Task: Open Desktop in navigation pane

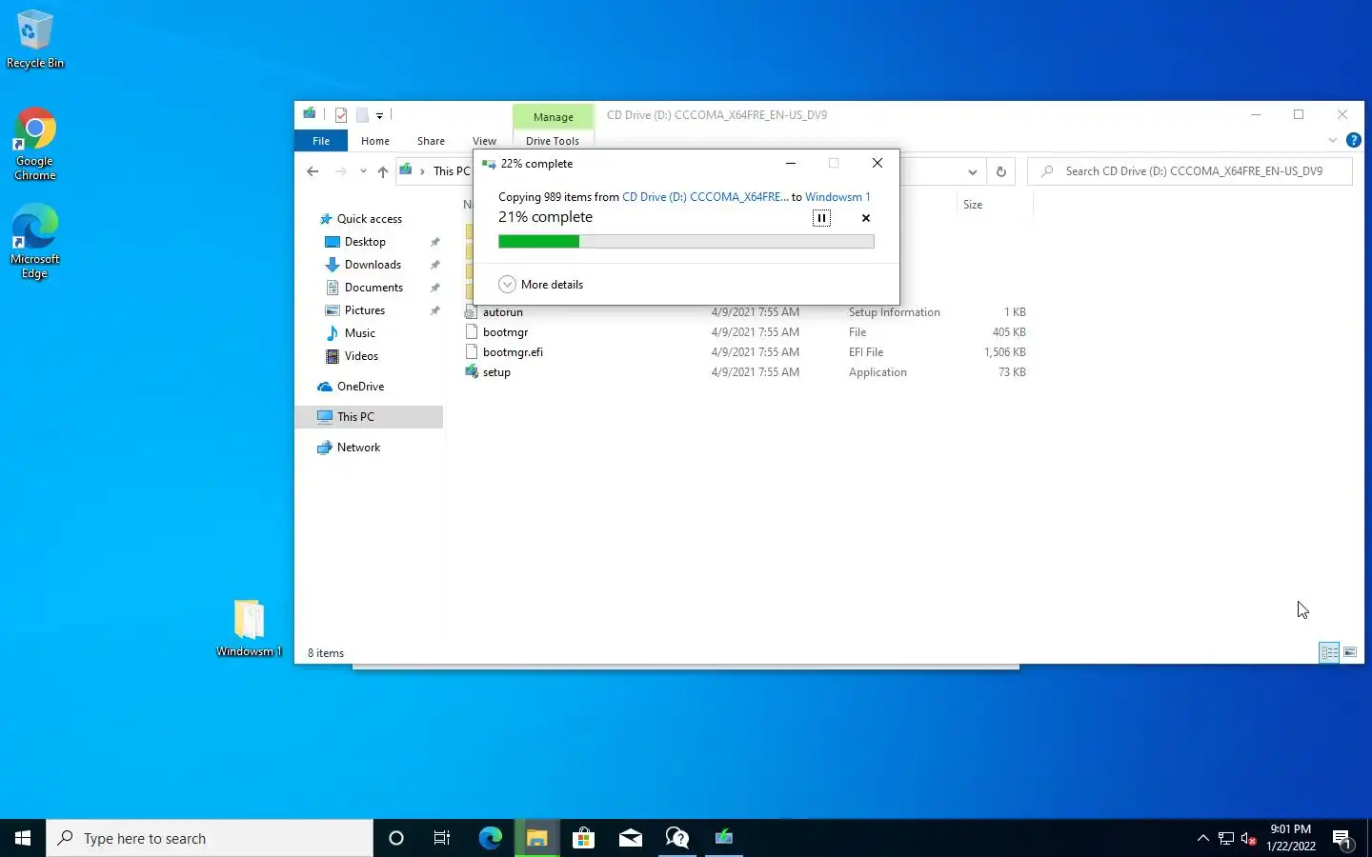Action: coord(365,242)
